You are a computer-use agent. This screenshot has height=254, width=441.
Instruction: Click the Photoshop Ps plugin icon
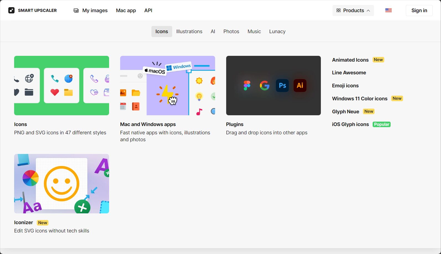coord(282,85)
